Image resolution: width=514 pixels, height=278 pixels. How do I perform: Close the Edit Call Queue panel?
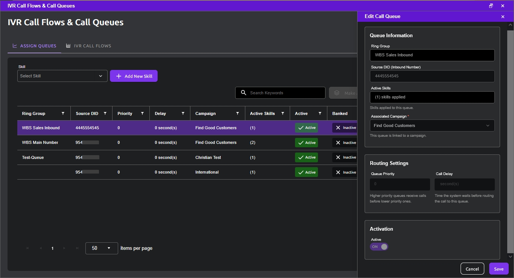[x=503, y=17]
